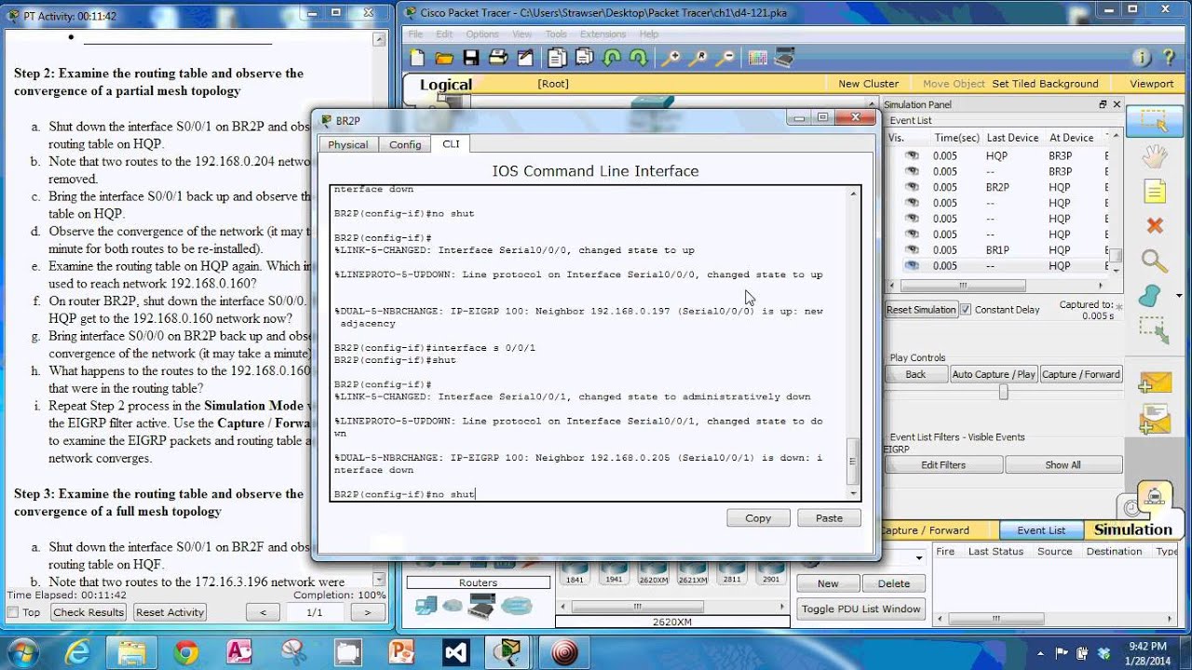Switch to the Config tab in BR2P window

(405, 144)
